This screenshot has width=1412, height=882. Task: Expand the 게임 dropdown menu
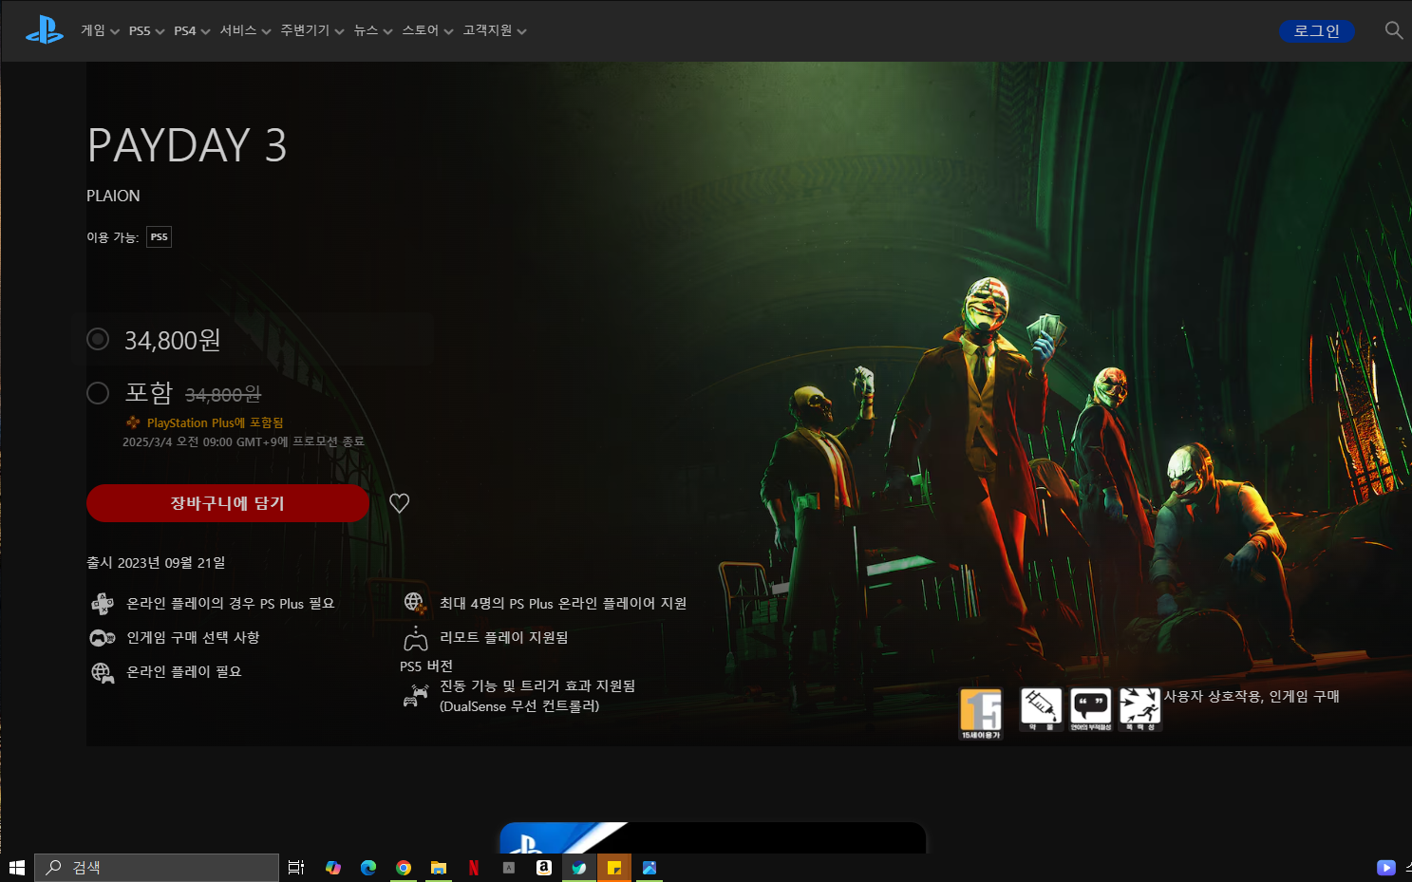100,30
